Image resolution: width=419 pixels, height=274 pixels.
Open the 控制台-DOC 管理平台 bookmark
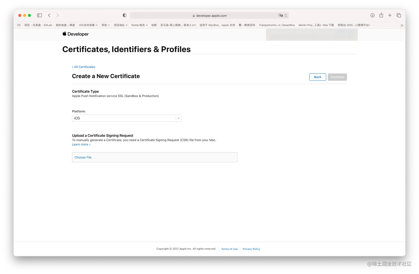point(354,25)
